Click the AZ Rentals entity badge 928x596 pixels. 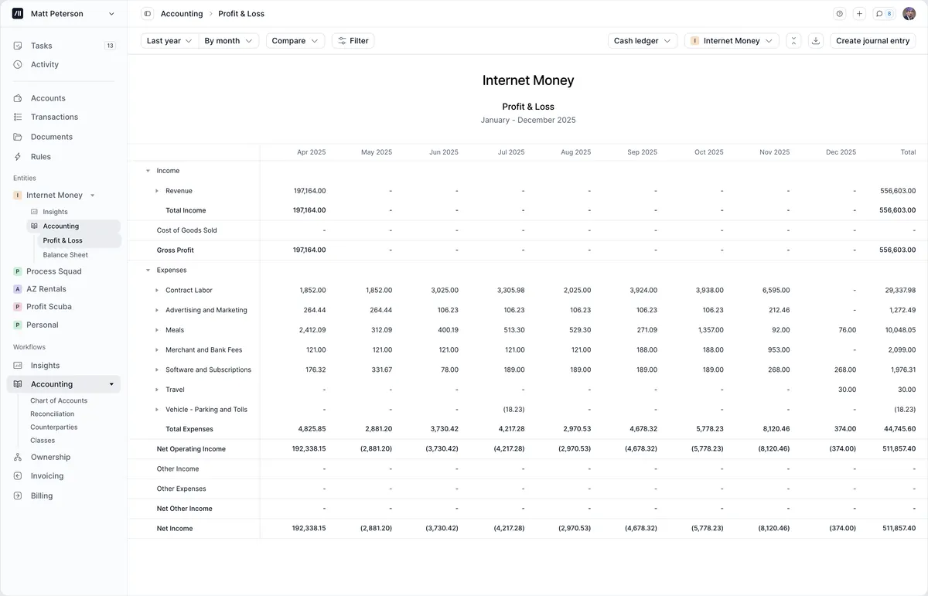pyautogui.click(x=18, y=289)
